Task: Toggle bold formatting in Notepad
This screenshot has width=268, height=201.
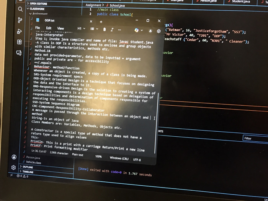Action: pyautogui.click(x=105, y=29)
